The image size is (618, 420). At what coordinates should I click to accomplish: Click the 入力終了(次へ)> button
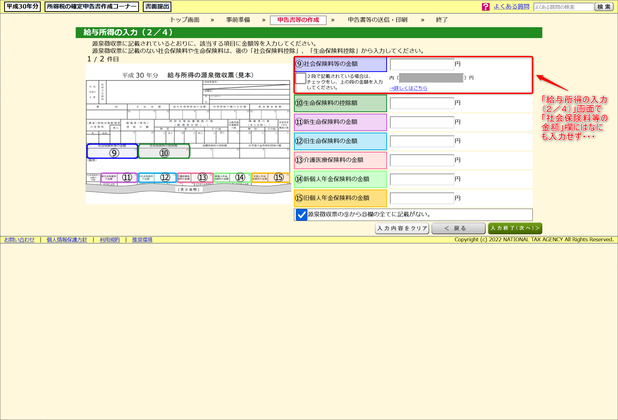515,228
